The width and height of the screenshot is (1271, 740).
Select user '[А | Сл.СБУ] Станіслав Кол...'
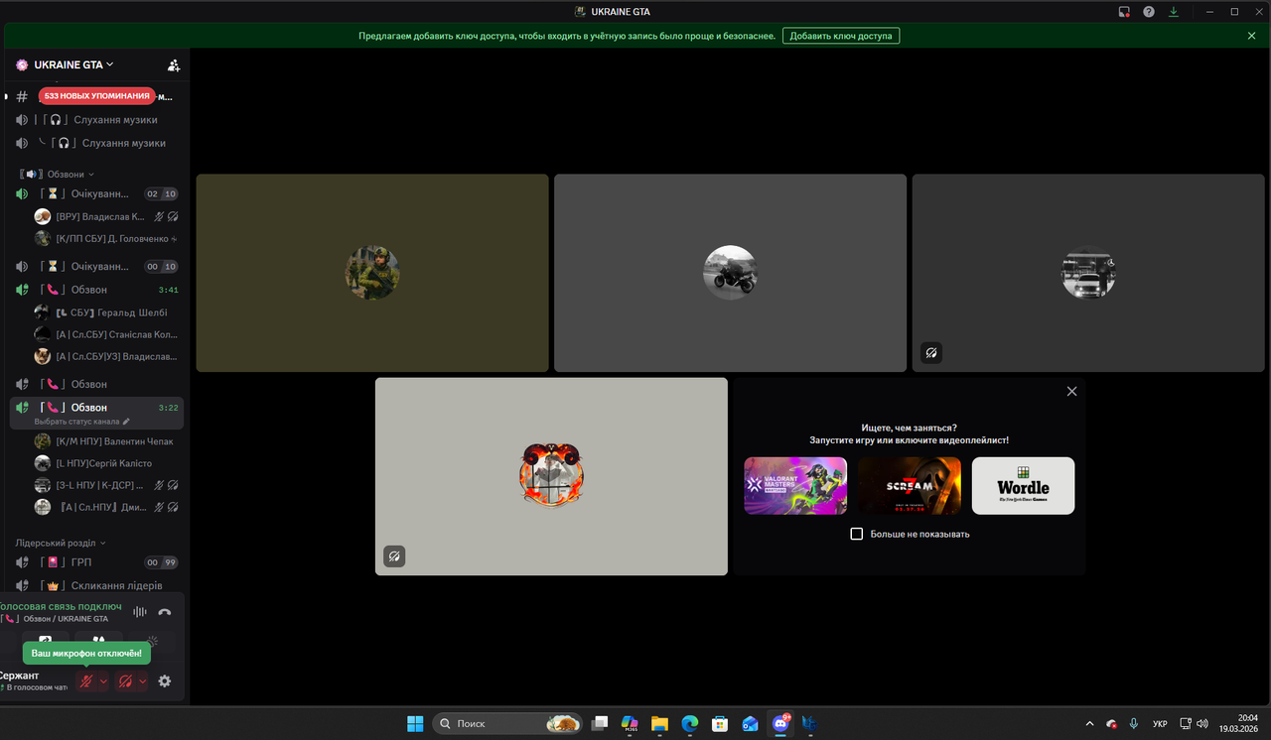(x=107, y=334)
